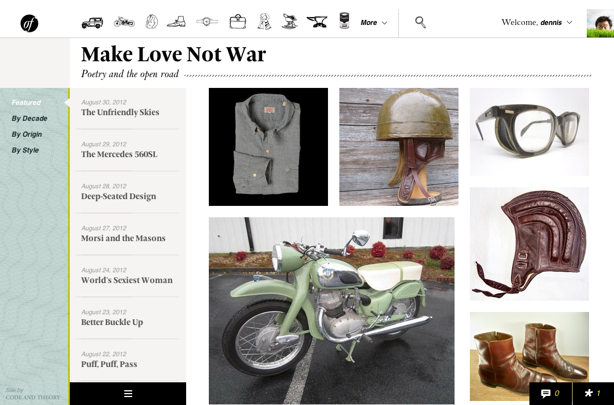Open the comments counter button

pyautogui.click(x=550, y=394)
